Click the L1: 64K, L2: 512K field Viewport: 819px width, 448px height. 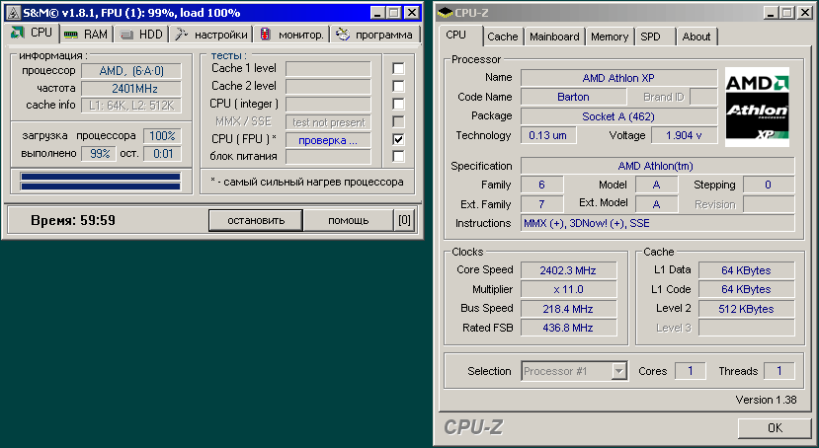tap(131, 106)
